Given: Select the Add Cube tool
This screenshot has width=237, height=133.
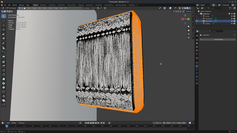Looking at the screenshot, I should [4, 52].
